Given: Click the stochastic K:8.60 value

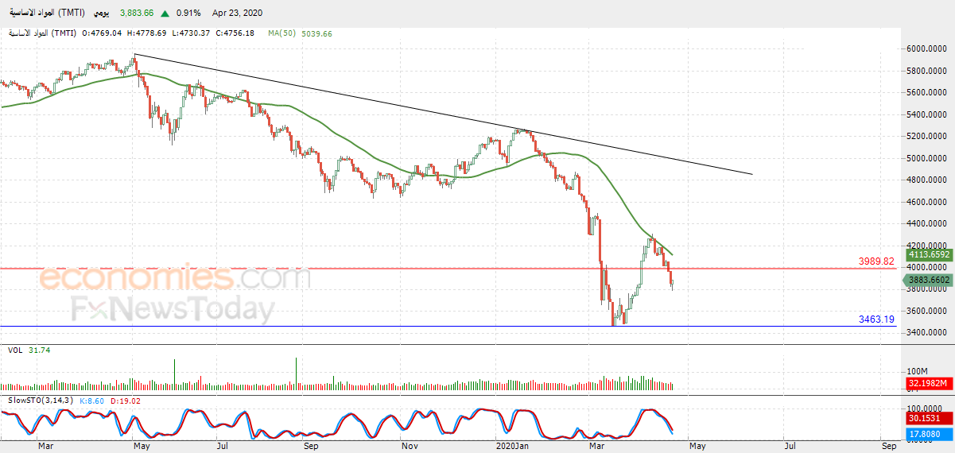Looking at the screenshot, I should click(x=90, y=400).
